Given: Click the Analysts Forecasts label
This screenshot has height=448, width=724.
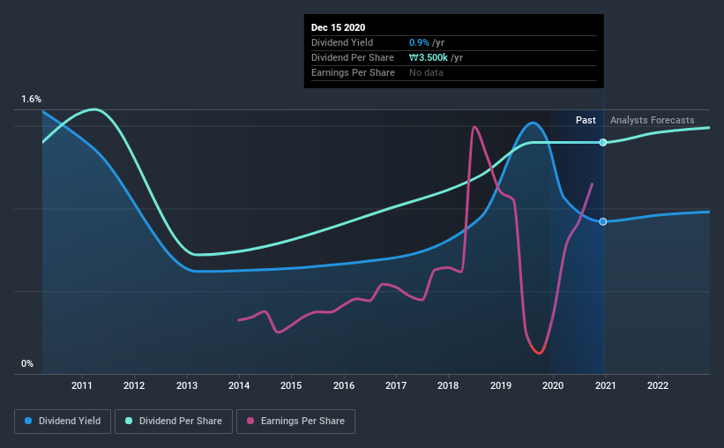Looking at the screenshot, I should (x=652, y=120).
